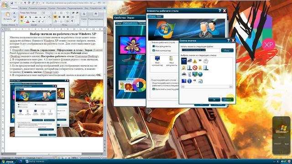Click shading paint bucket button

point(56,21)
